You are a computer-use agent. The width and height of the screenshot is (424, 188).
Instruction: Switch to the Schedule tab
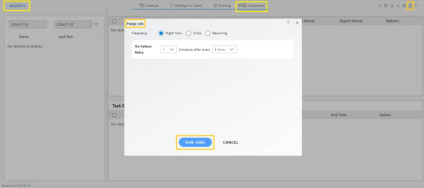click(x=149, y=5)
